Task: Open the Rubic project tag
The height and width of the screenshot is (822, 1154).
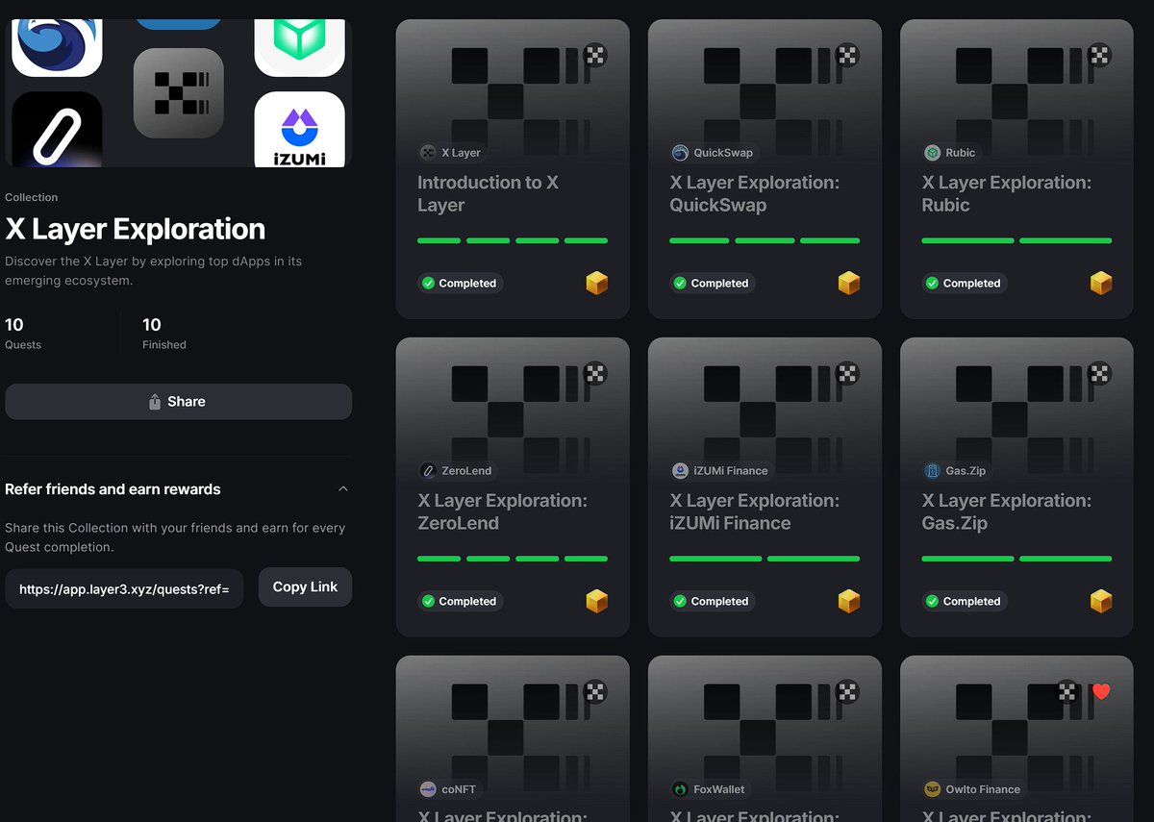Action: tap(950, 153)
